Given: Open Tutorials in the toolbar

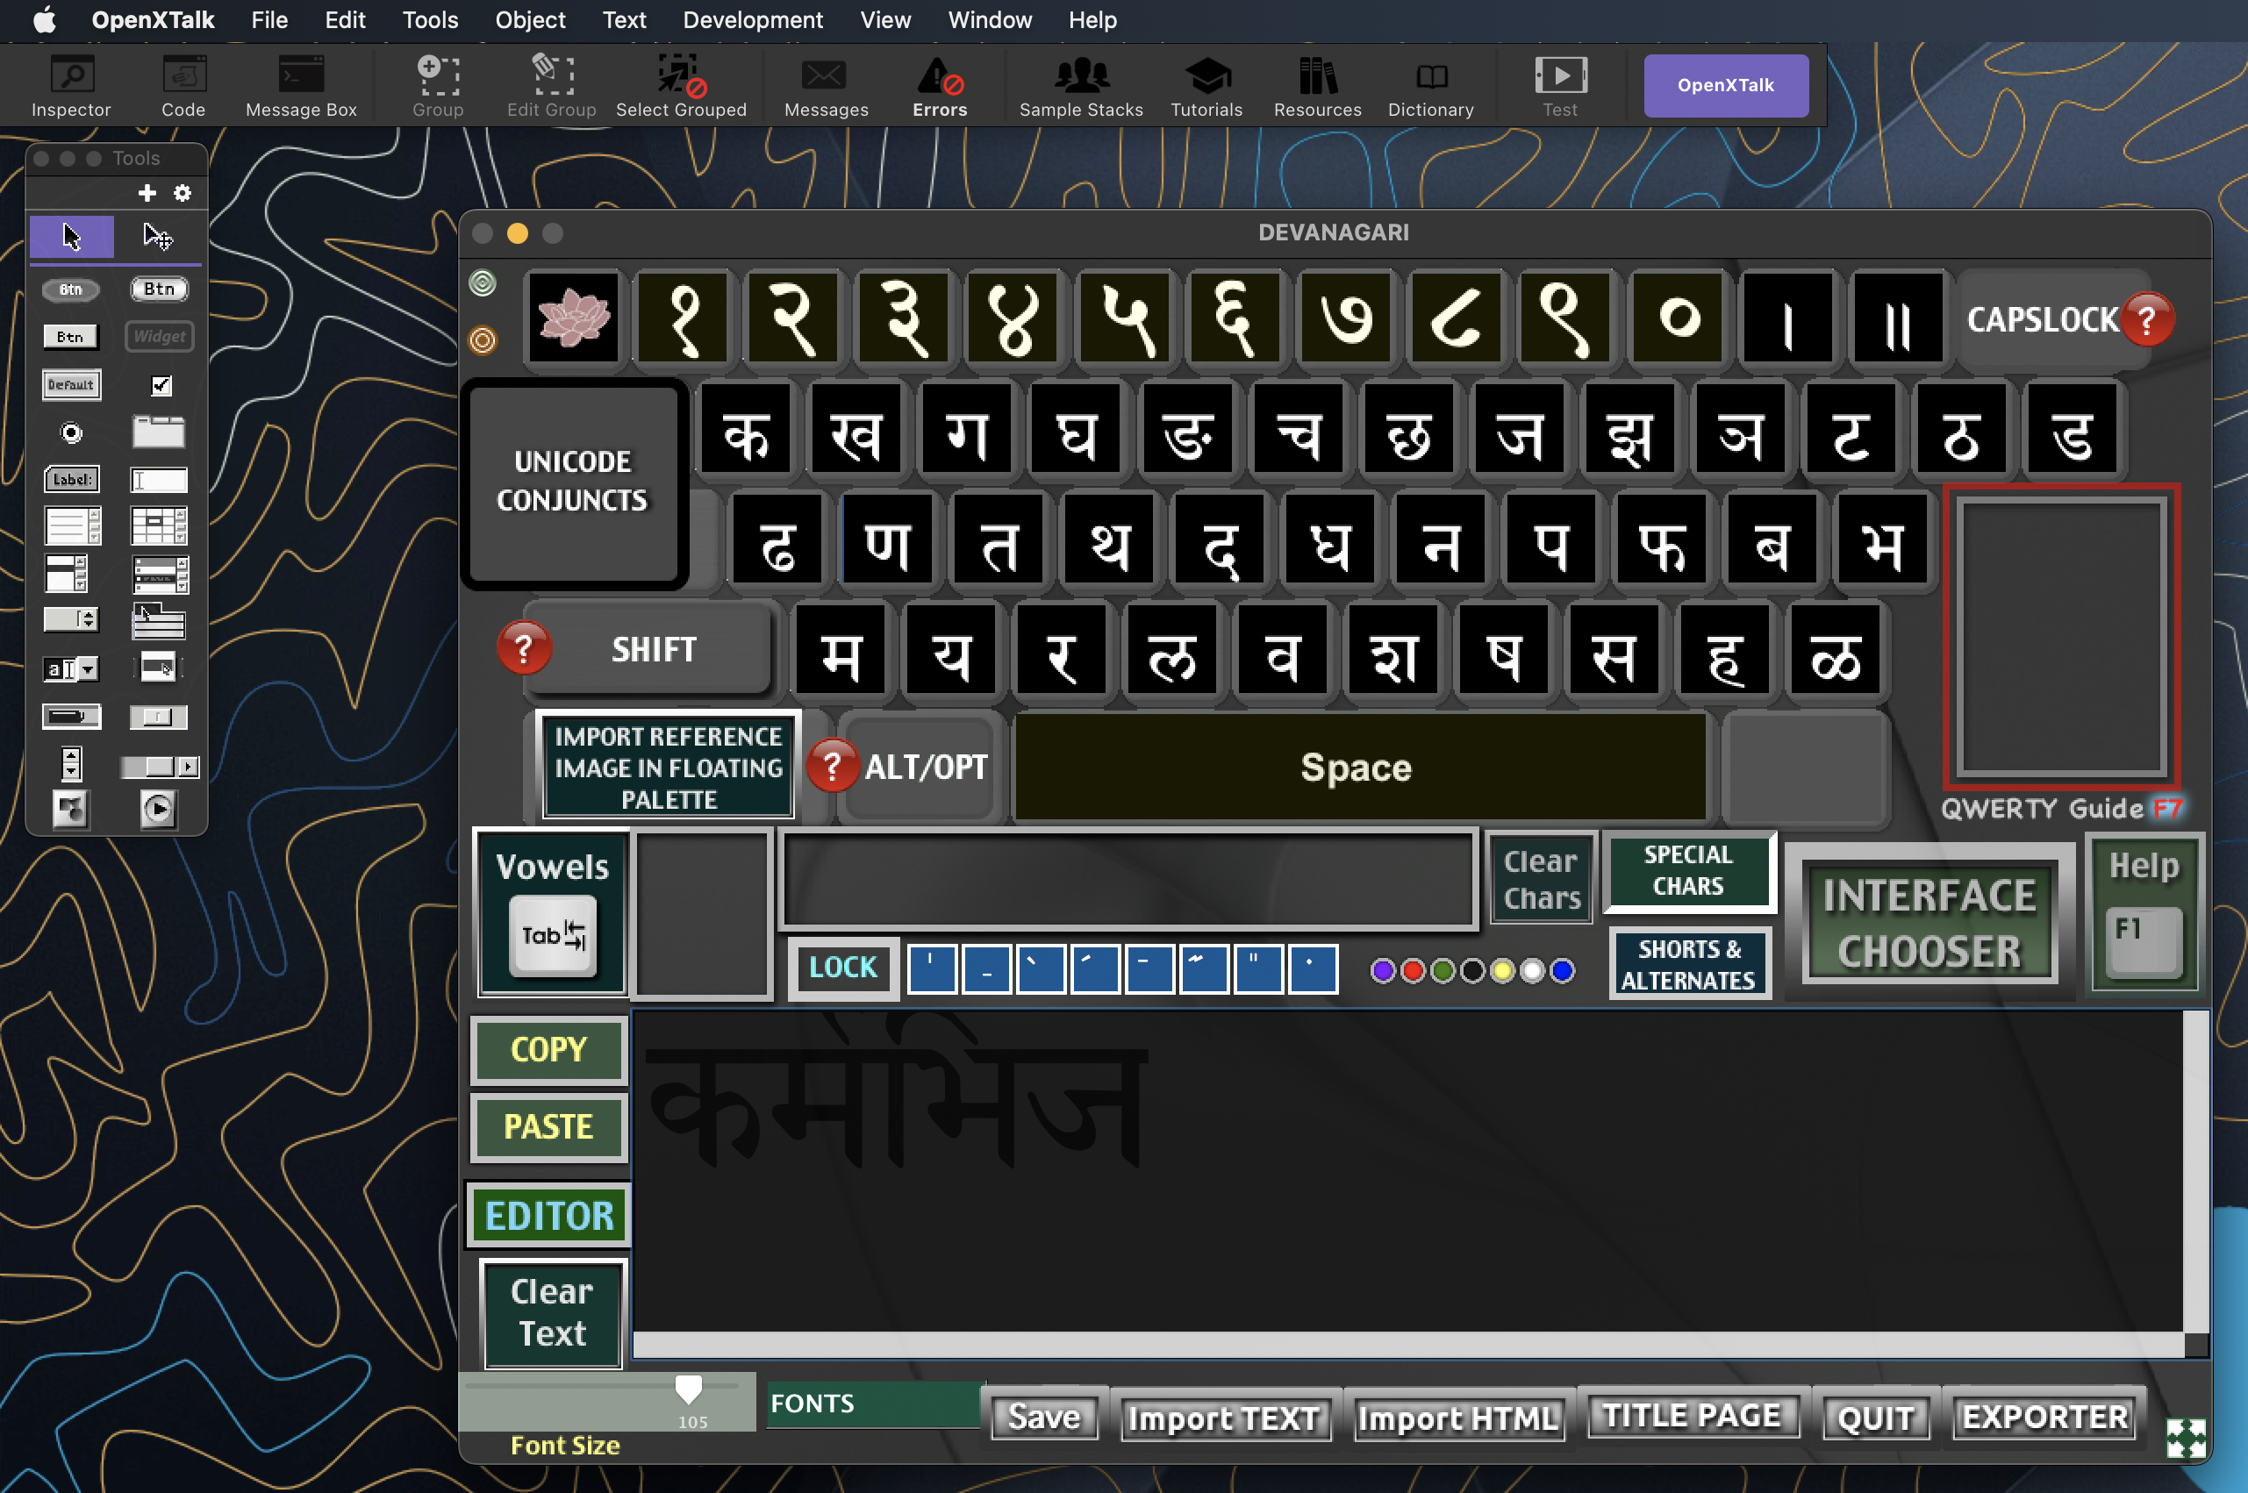Looking at the screenshot, I should 1206,86.
